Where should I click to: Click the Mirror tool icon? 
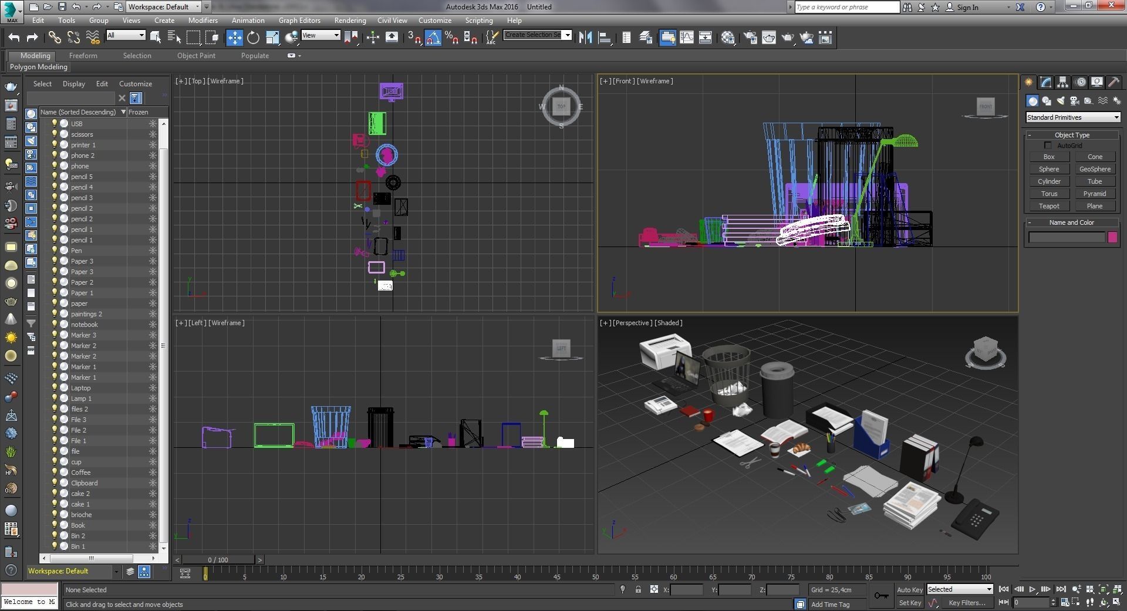585,38
